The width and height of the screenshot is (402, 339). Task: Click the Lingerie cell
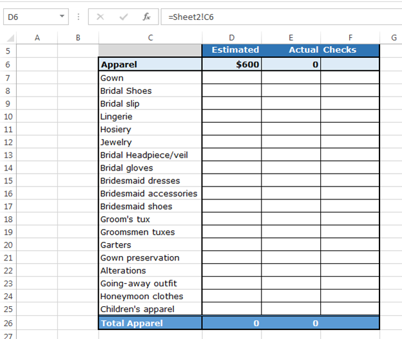tap(150, 116)
